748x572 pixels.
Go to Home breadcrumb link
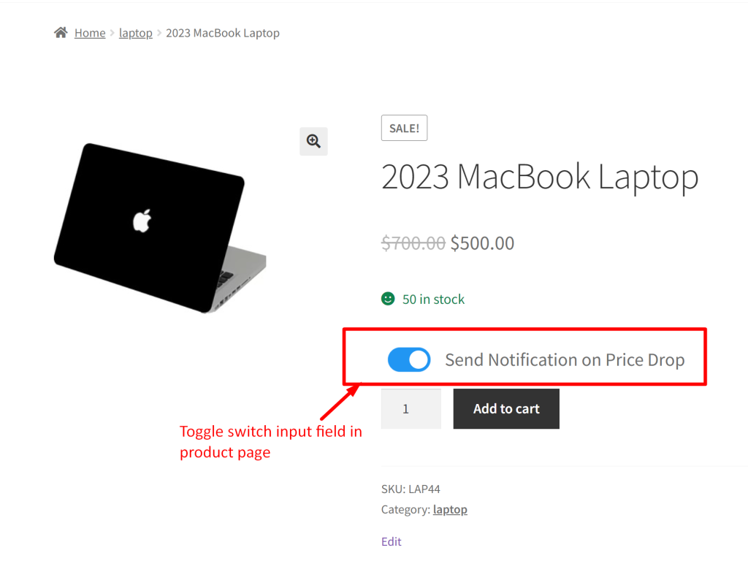pos(90,33)
